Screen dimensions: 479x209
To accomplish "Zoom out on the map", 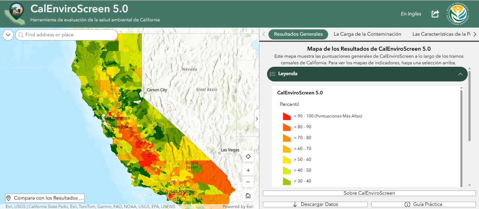I will [x=248, y=182].
